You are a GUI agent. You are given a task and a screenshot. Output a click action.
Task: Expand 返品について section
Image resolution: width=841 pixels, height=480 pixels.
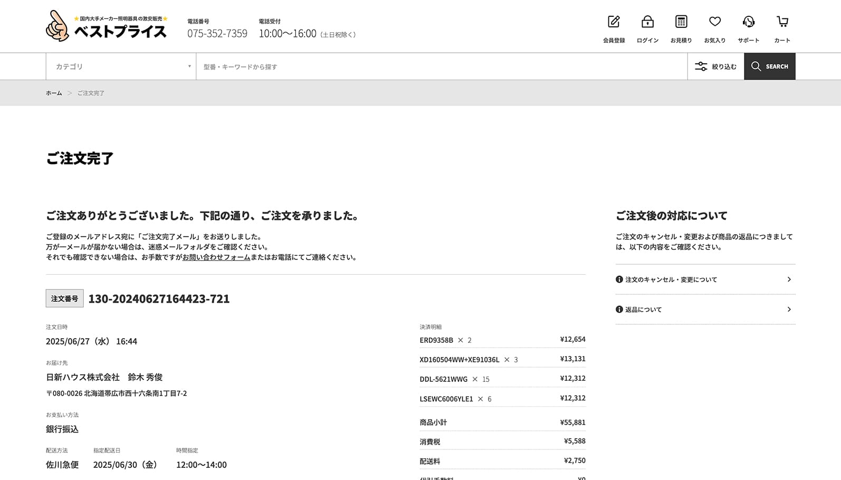coord(705,310)
